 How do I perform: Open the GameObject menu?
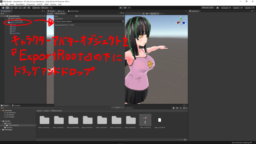coord(20,4)
